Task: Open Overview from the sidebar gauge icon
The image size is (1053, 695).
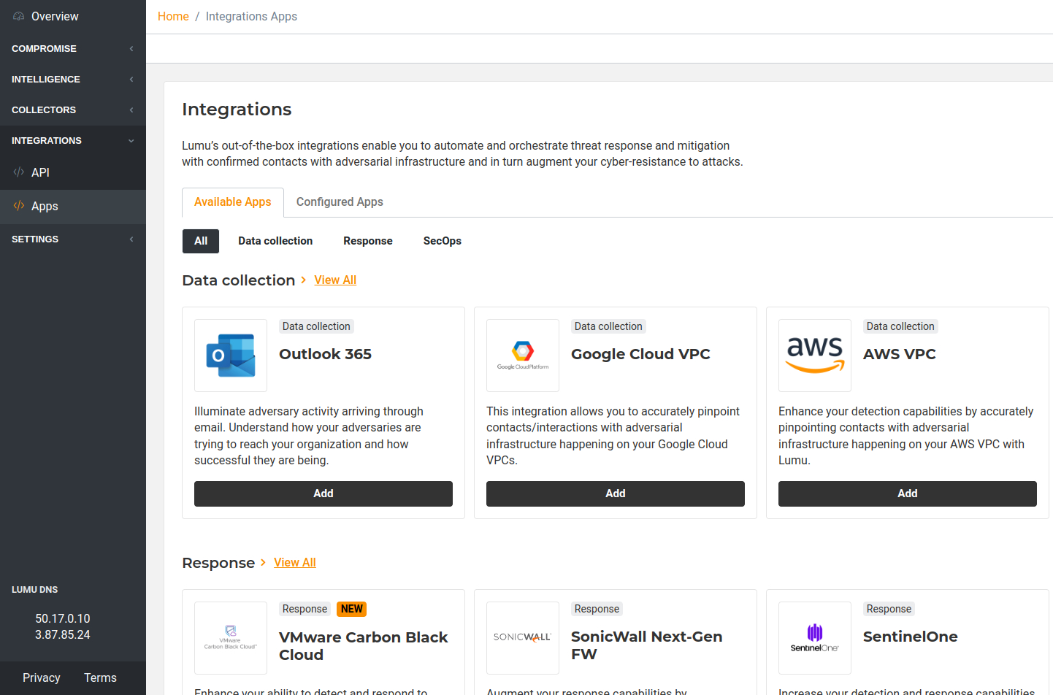Action: pyautogui.click(x=19, y=16)
